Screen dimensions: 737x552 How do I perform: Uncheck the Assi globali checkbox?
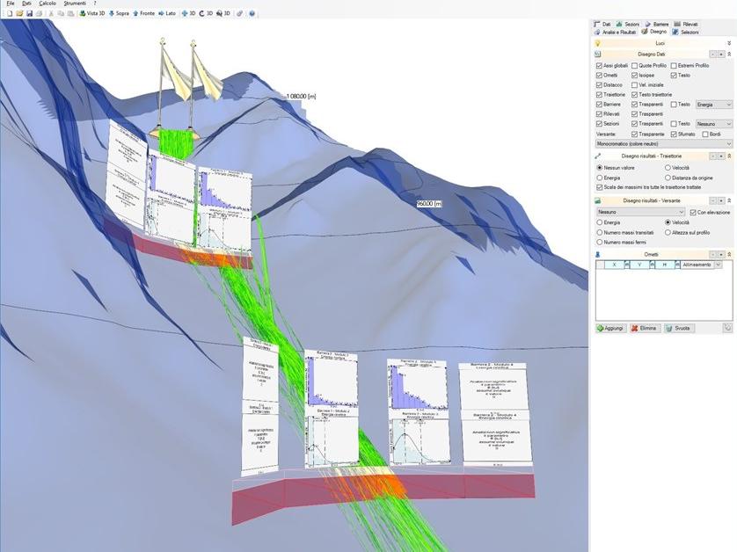[x=599, y=65]
